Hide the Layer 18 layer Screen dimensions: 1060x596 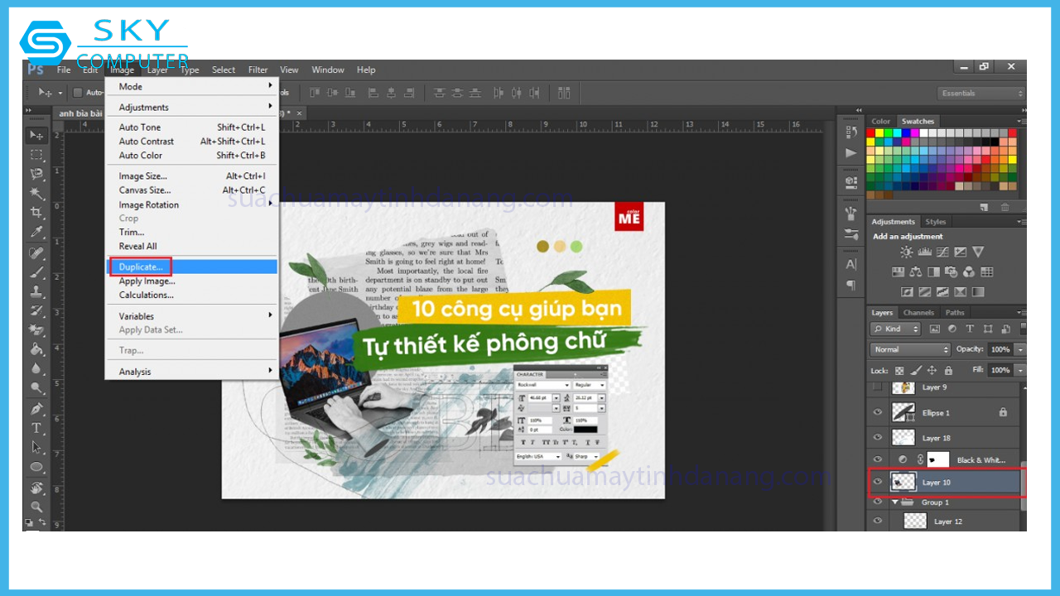click(878, 437)
